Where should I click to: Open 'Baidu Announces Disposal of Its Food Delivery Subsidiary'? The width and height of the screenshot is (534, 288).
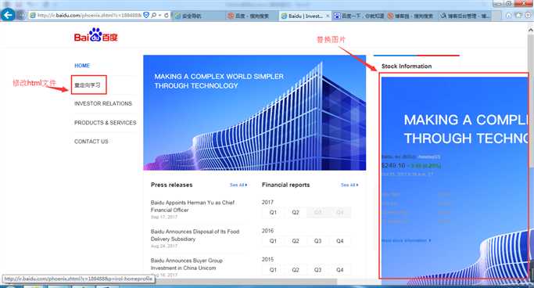(195, 235)
